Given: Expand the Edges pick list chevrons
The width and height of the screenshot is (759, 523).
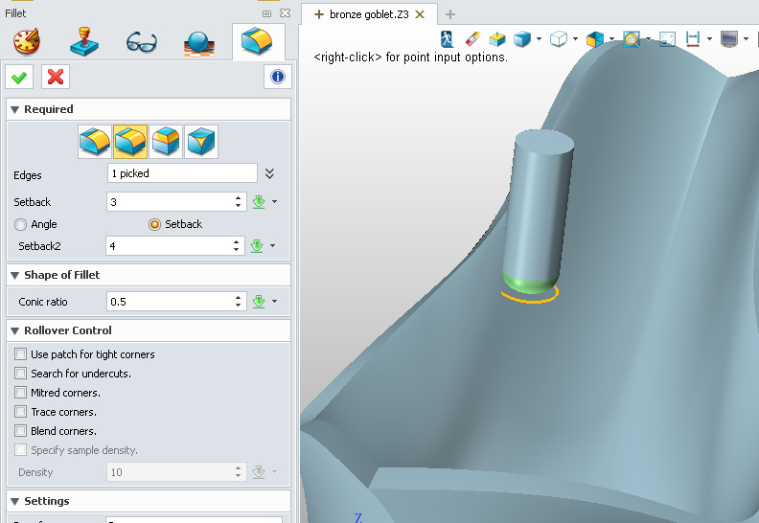Looking at the screenshot, I should pos(269,173).
